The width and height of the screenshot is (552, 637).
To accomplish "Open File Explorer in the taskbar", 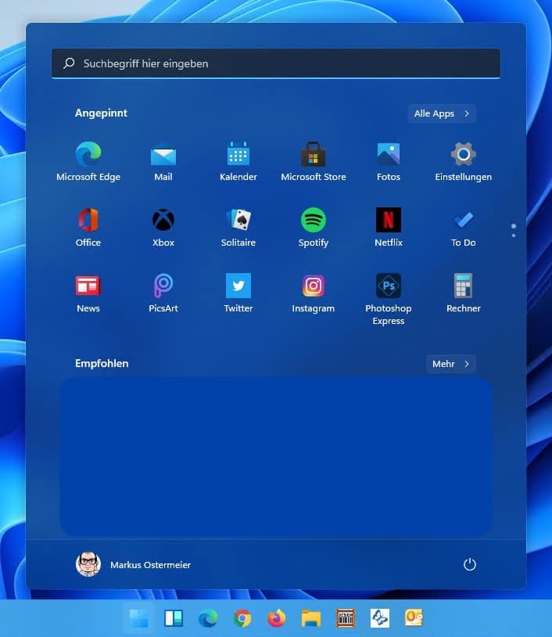I will coord(311,619).
